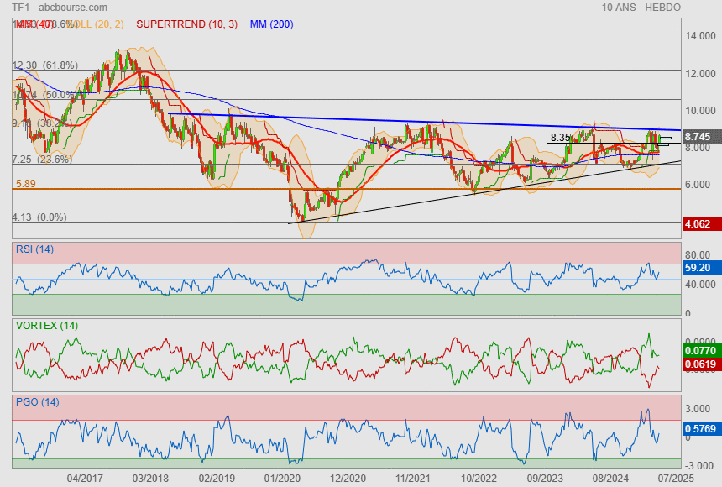Screen dimensions: 722x487
Task: Click the '10 ANS - HEBDO' period label
Action: pyautogui.click(x=641, y=8)
